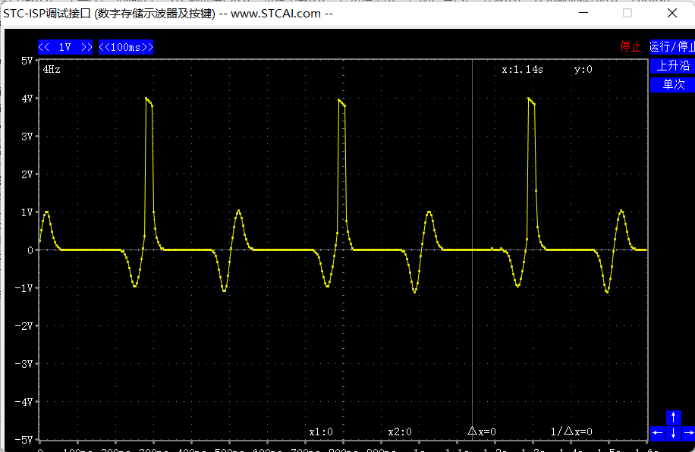Viewport: 695px width, 452px height.
Task: Click the up arrow pan button
Action: pos(673,418)
